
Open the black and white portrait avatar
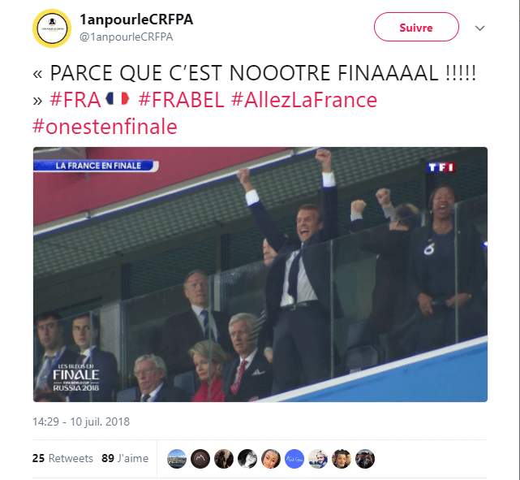247,459
